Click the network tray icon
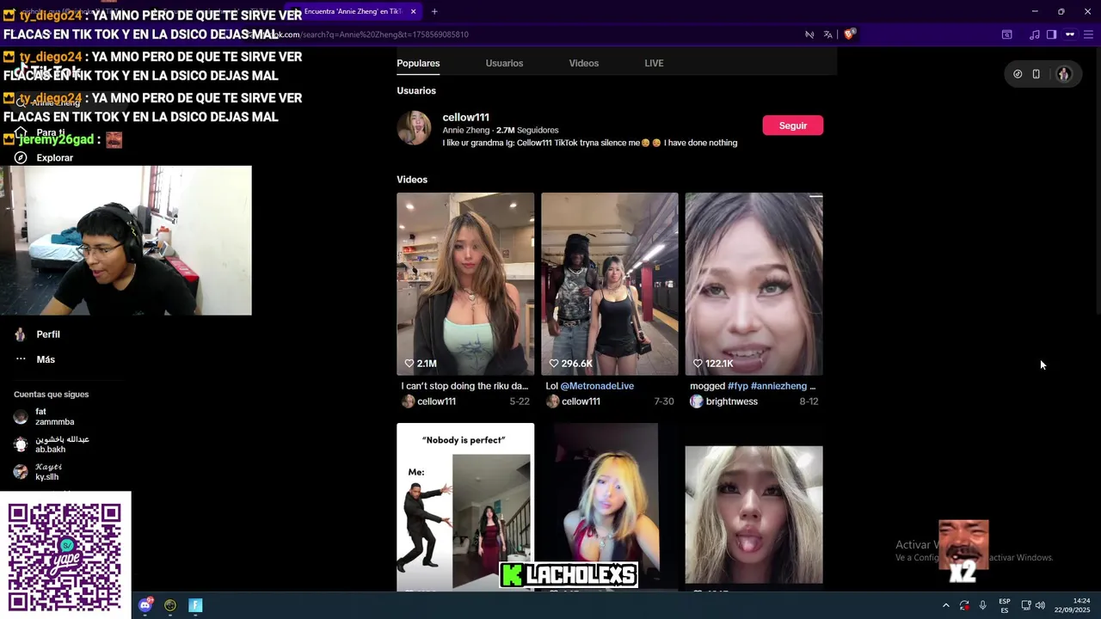 [1025, 605]
